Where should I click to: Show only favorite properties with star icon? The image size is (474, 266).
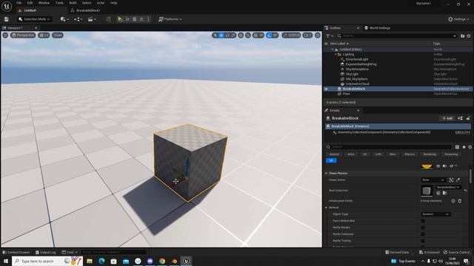(464, 147)
